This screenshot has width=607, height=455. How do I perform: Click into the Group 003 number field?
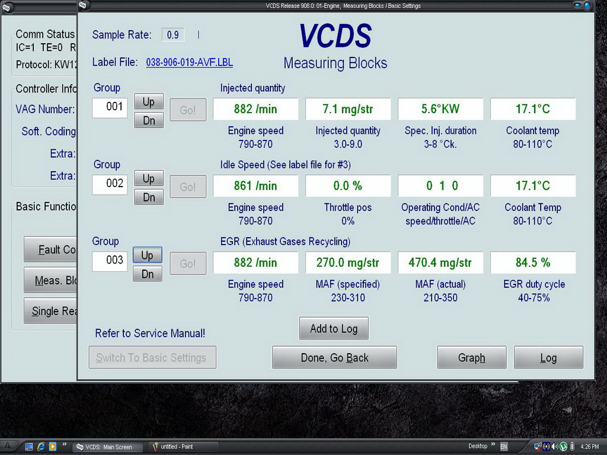click(110, 260)
